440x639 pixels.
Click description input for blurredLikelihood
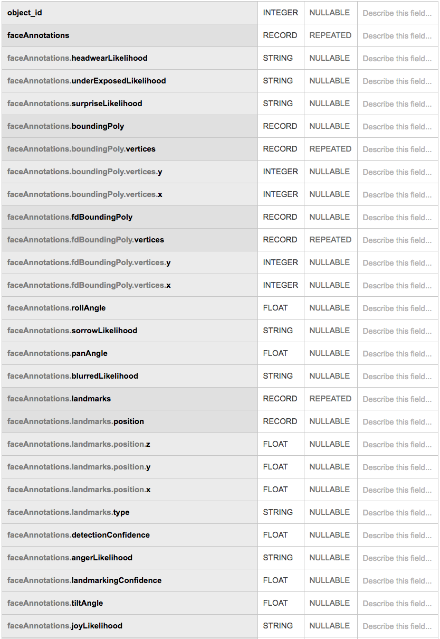click(397, 377)
